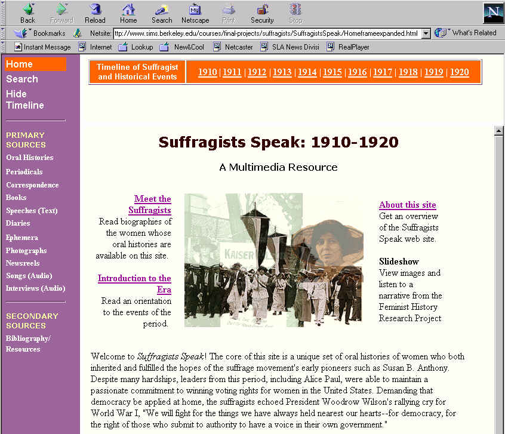Open My Netscape toolbar icon
The image size is (505, 434).
point(195,10)
